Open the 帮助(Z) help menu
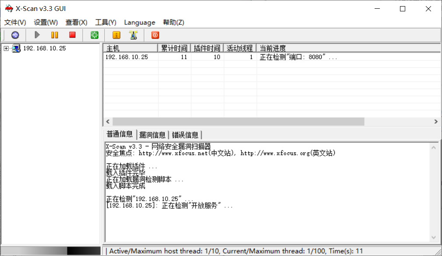Viewport: 442px width, 256px height. (x=173, y=22)
